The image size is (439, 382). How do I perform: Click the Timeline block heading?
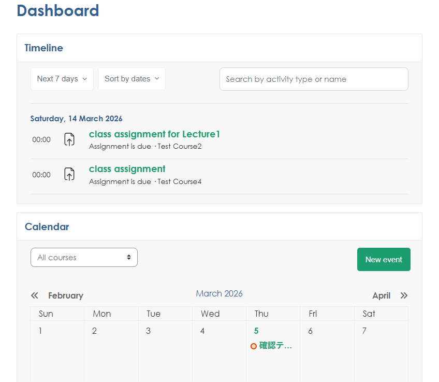[x=44, y=48]
